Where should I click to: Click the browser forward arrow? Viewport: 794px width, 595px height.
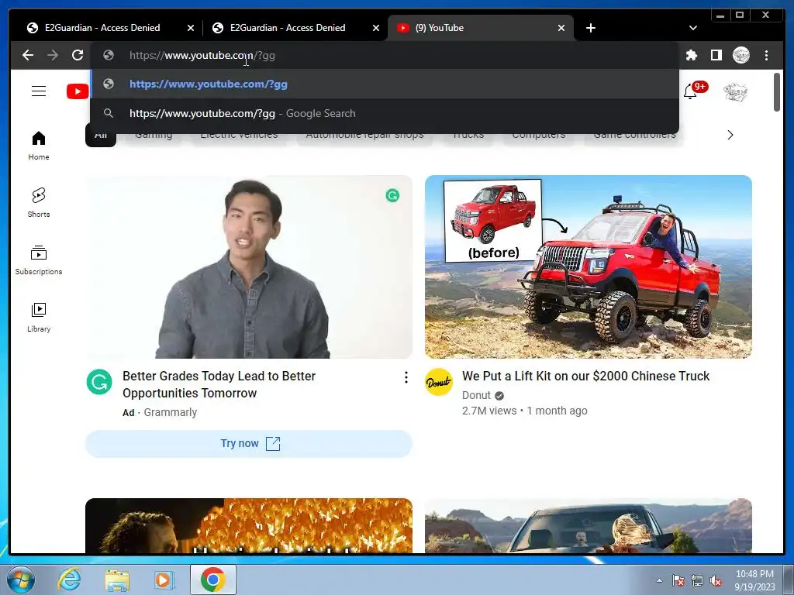[x=53, y=55]
